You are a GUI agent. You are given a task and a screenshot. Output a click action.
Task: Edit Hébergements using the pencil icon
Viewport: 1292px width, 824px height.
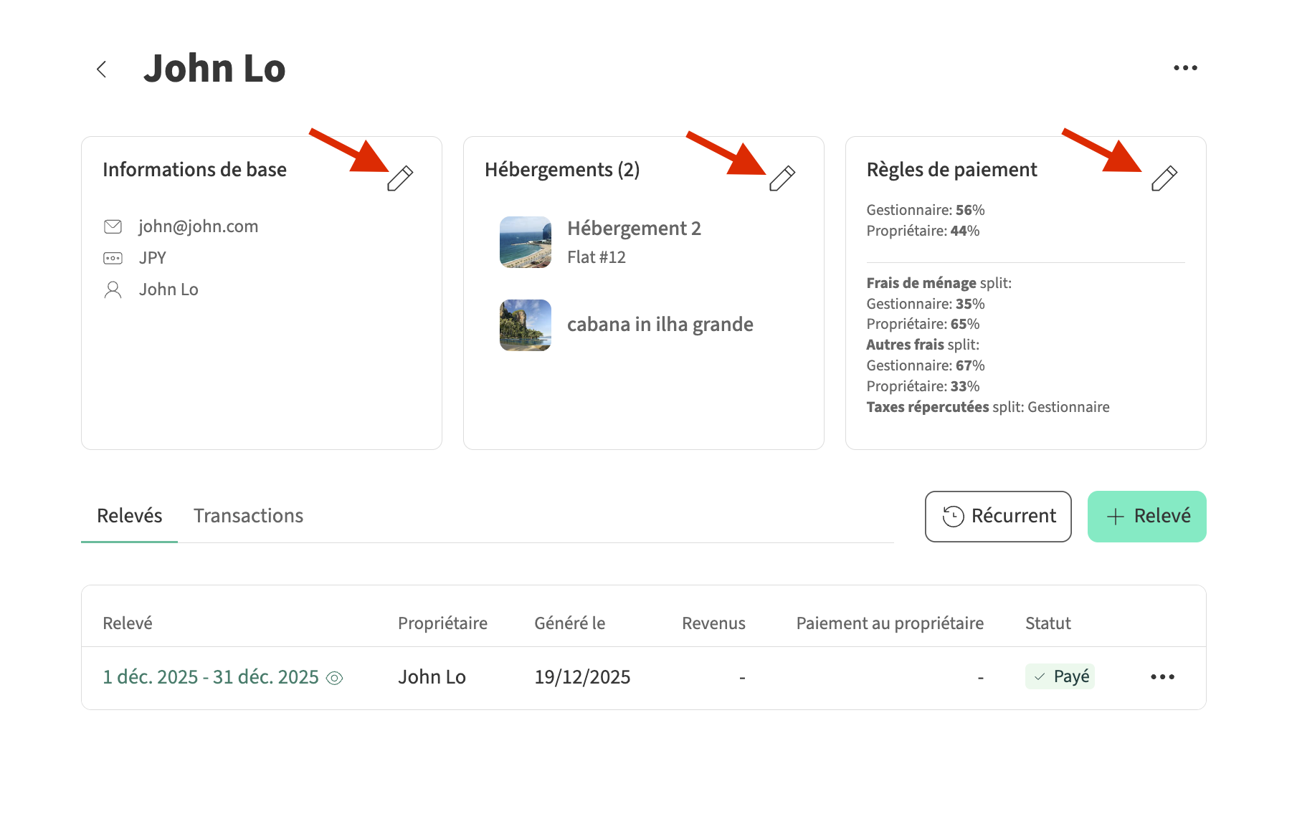click(782, 178)
